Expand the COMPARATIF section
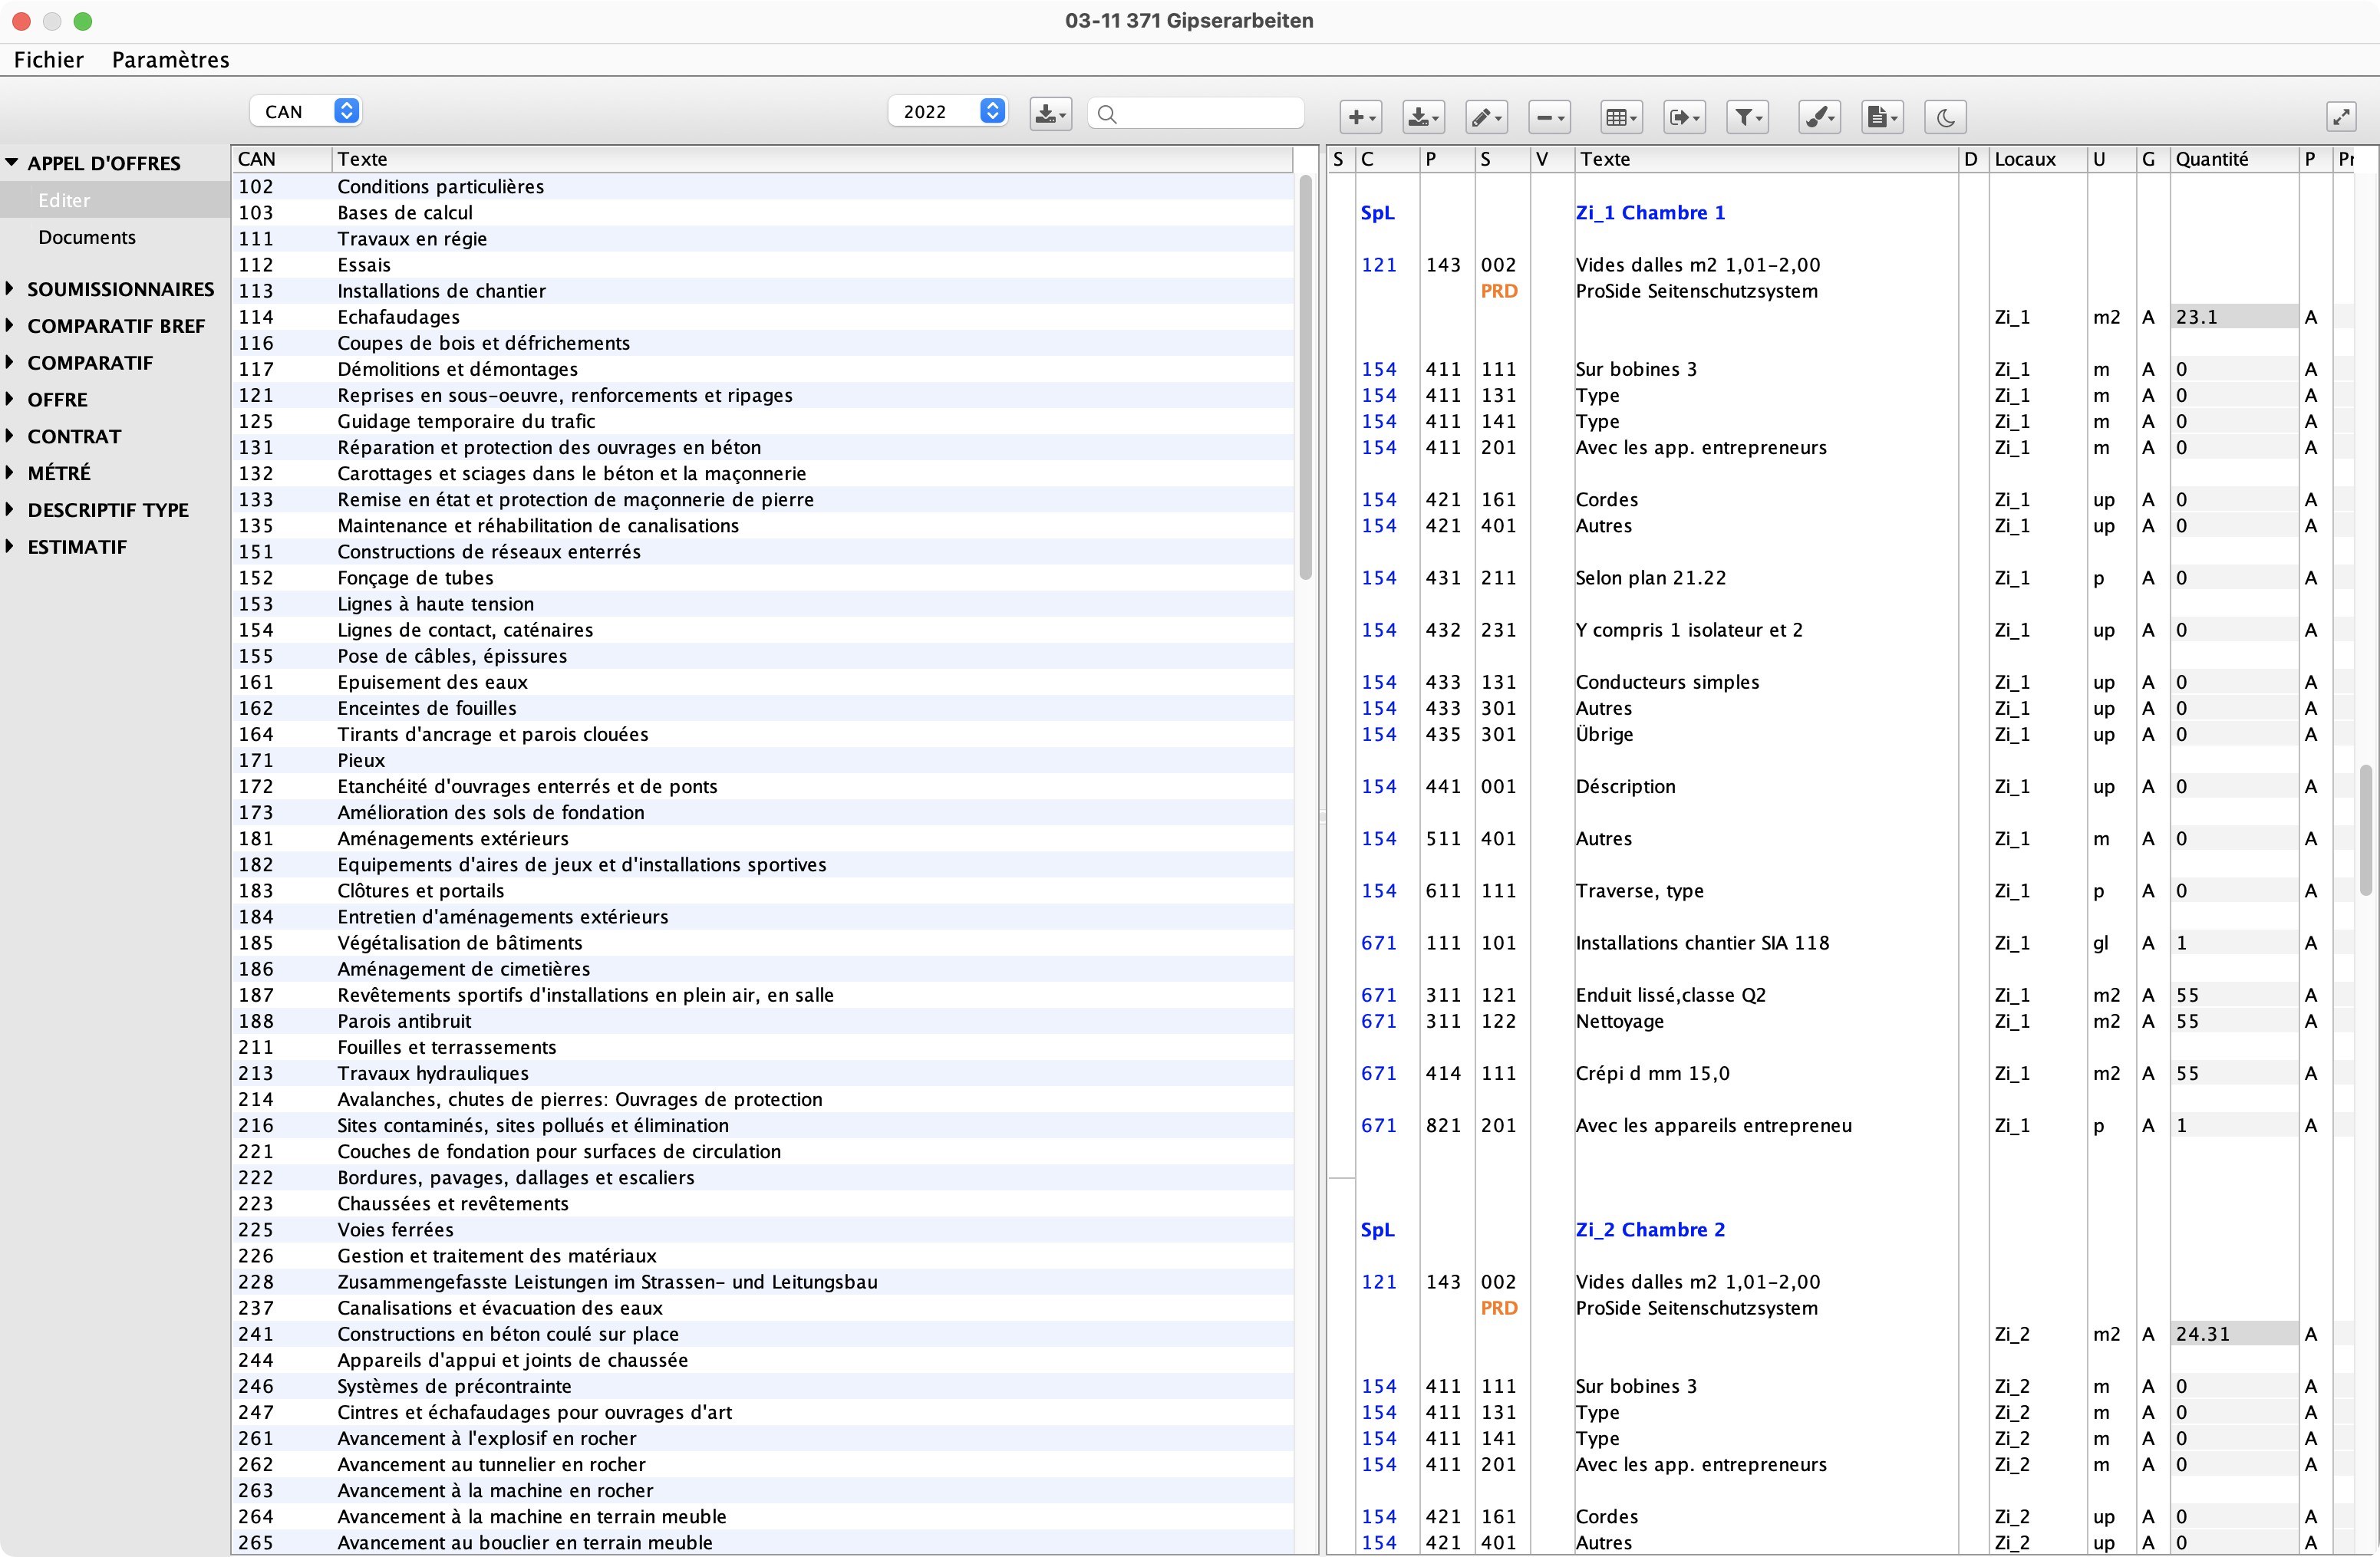 pyautogui.click(x=10, y=362)
